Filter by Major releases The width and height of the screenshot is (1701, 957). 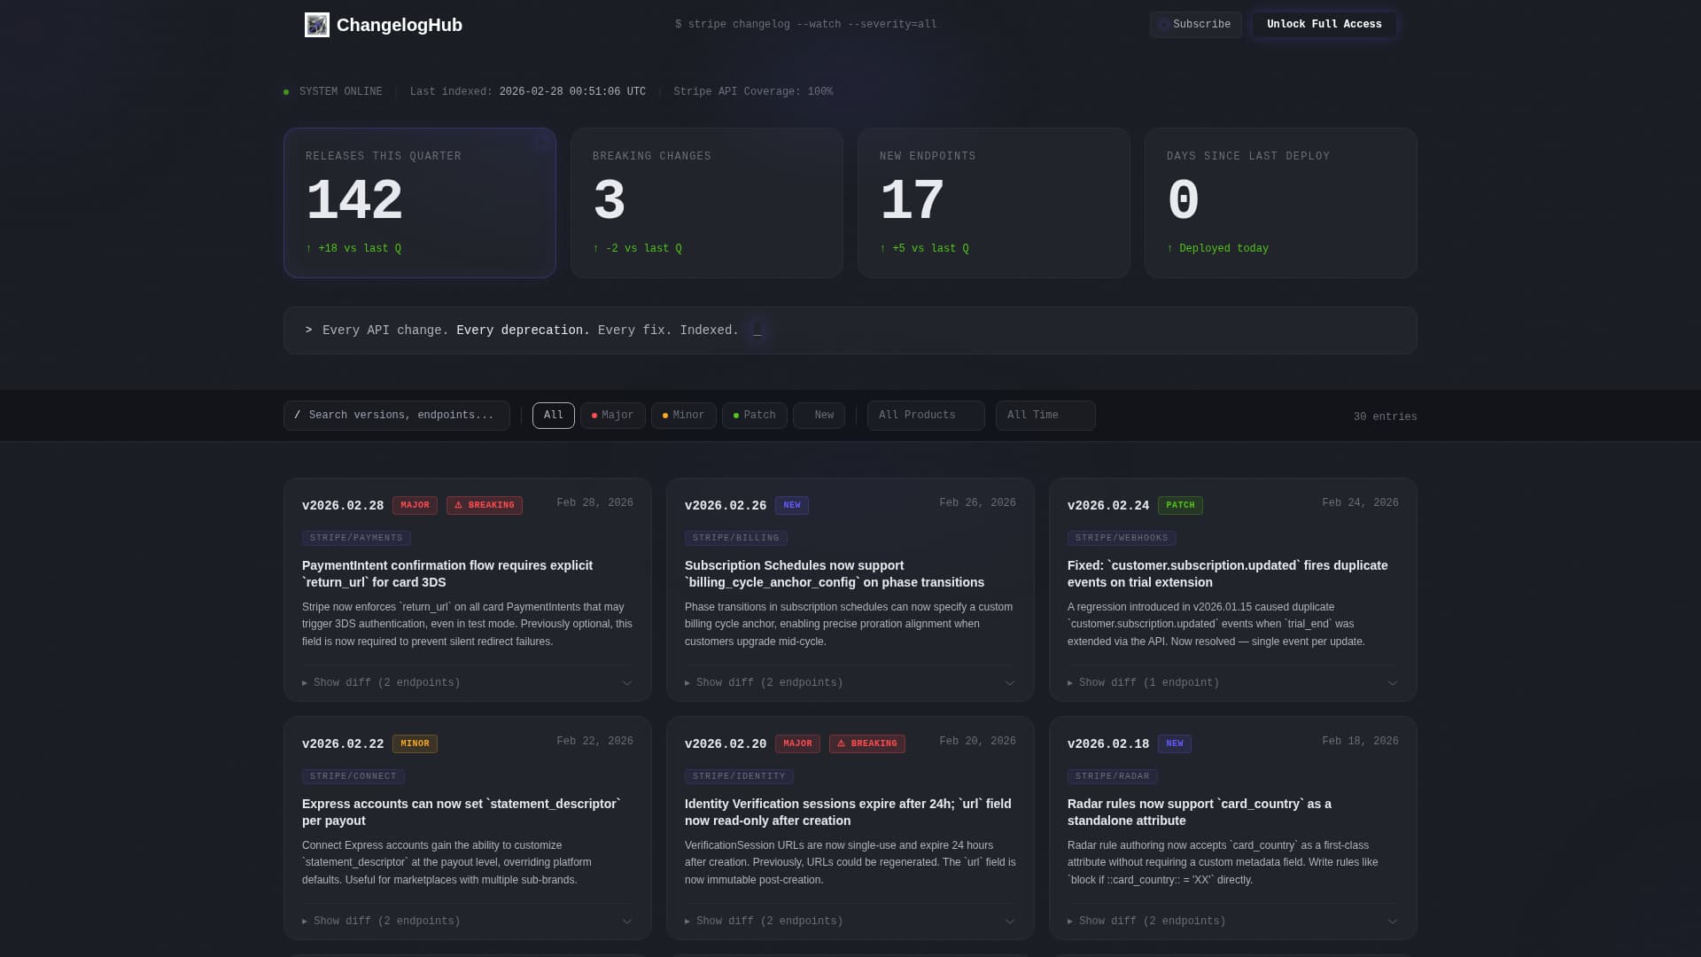(613, 416)
